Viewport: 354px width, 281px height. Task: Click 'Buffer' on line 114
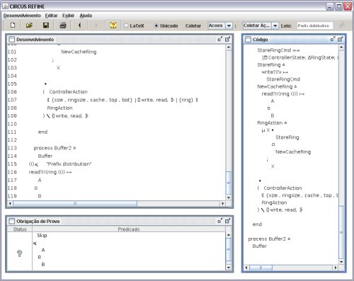[x=45, y=156]
